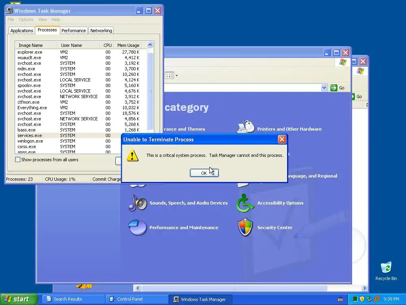The width and height of the screenshot is (406, 305).
Task: Open the Sounds, Speech, and Audio Devices link
Action: point(188,203)
